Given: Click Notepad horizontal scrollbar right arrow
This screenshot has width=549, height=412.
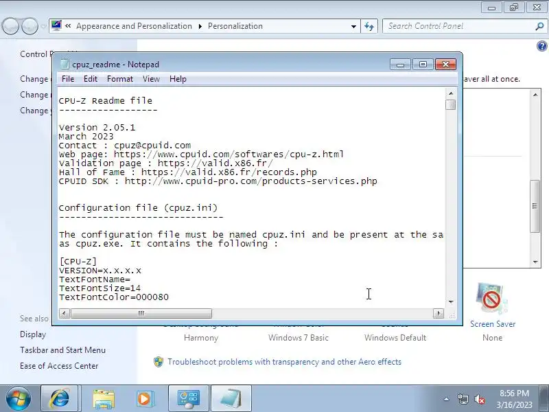Looking at the screenshot, I should point(439,313).
